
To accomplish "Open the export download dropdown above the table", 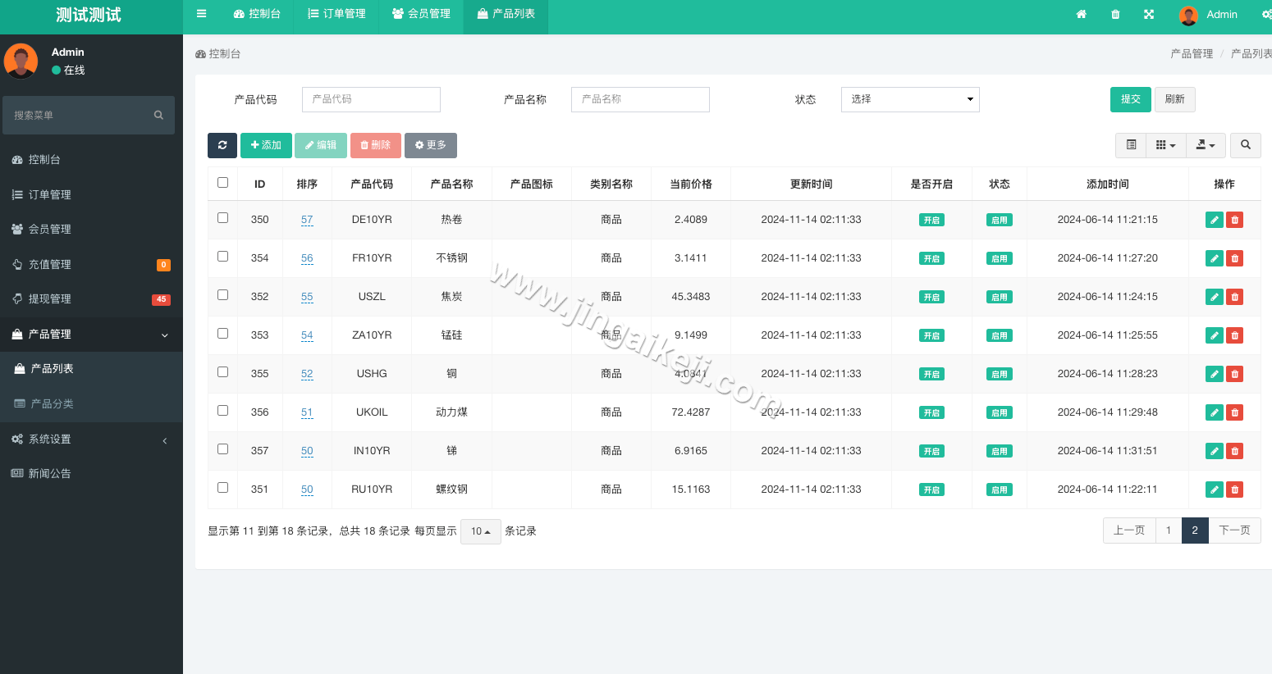I will point(1206,145).
